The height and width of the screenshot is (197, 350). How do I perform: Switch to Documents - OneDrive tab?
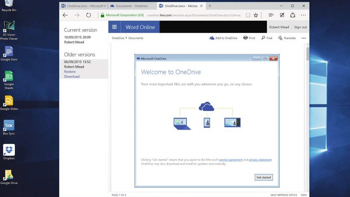(132, 6)
